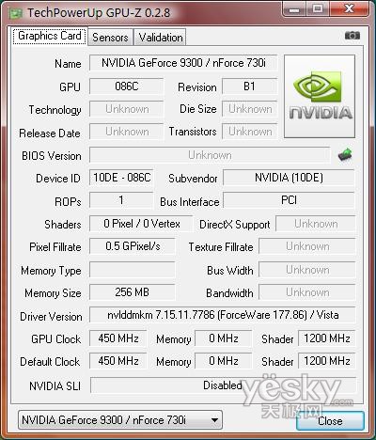Expand the GeForce 9300 card selector dropdown
This screenshot has width=376, height=440.
(x=120, y=419)
